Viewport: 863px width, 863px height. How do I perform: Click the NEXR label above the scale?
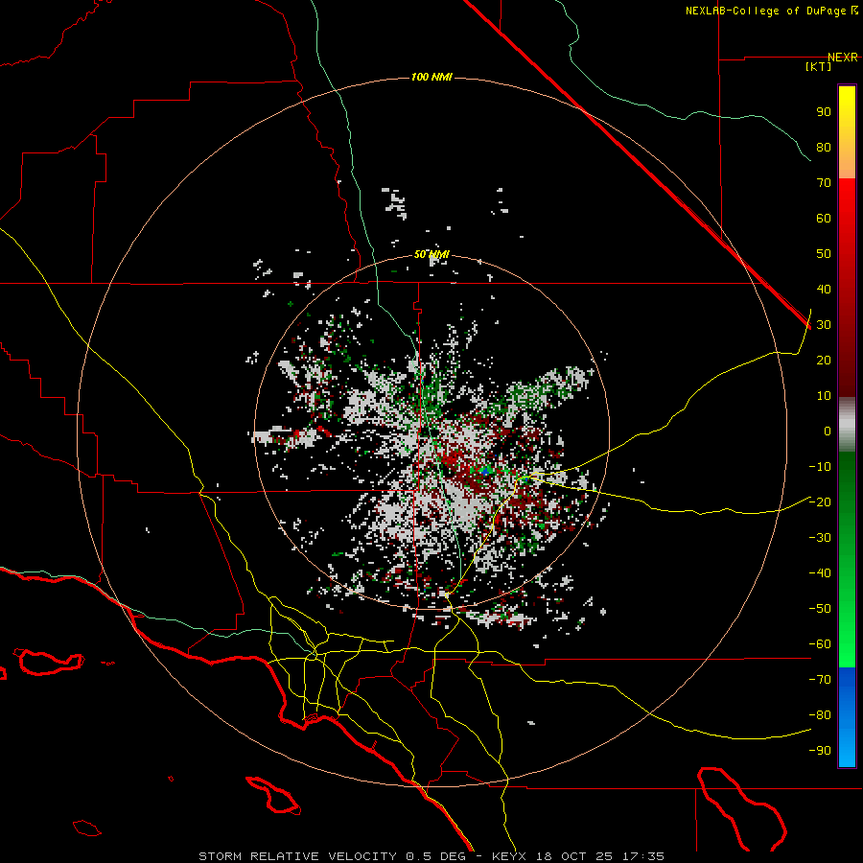click(x=843, y=58)
